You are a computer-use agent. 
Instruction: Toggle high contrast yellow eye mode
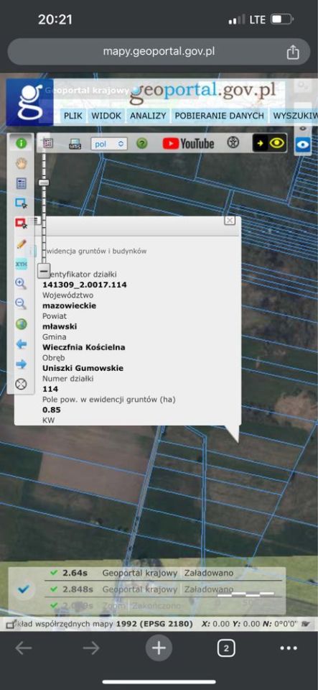click(269, 143)
